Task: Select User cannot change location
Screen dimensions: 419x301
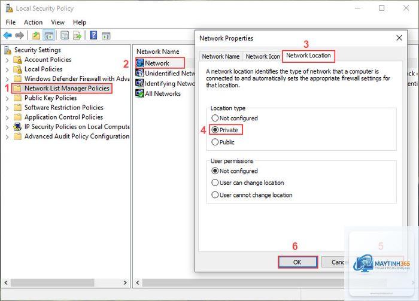Action: click(x=215, y=194)
